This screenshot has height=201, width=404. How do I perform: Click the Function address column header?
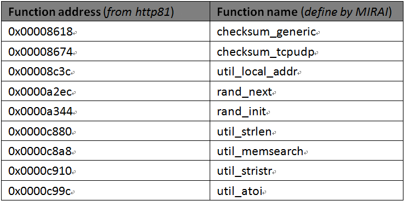[106, 11]
